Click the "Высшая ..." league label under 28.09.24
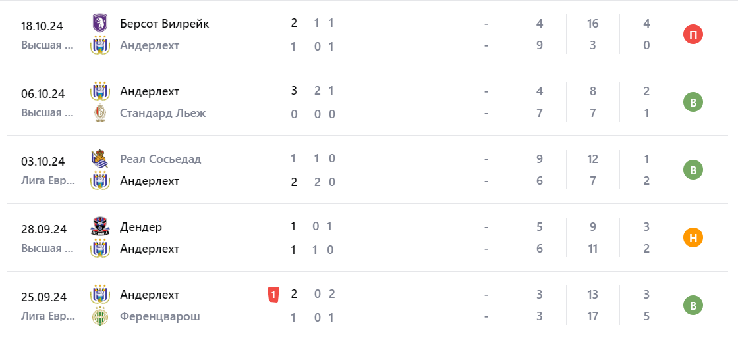 click(x=47, y=249)
